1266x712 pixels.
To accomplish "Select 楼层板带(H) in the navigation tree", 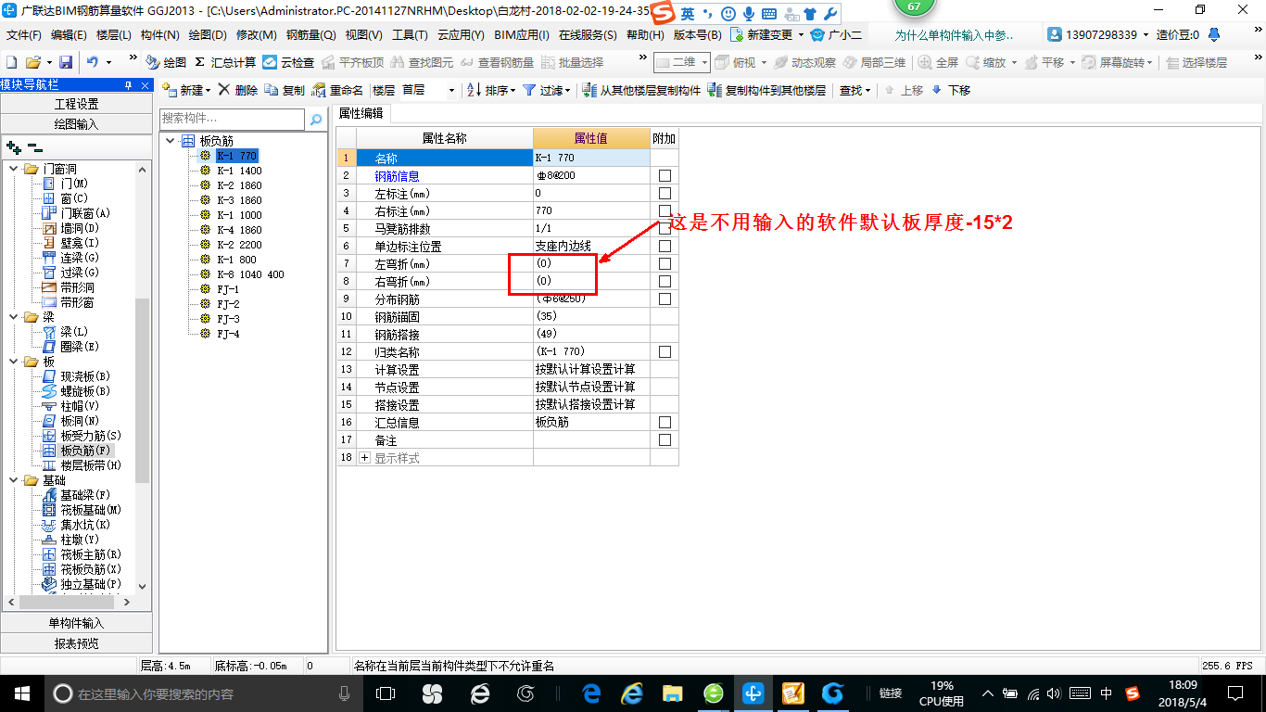I will click(82, 465).
